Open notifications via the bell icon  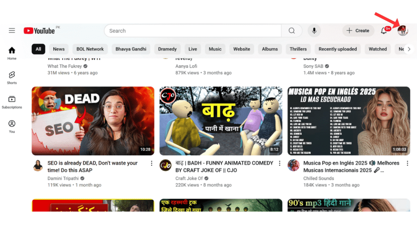[383, 30]
